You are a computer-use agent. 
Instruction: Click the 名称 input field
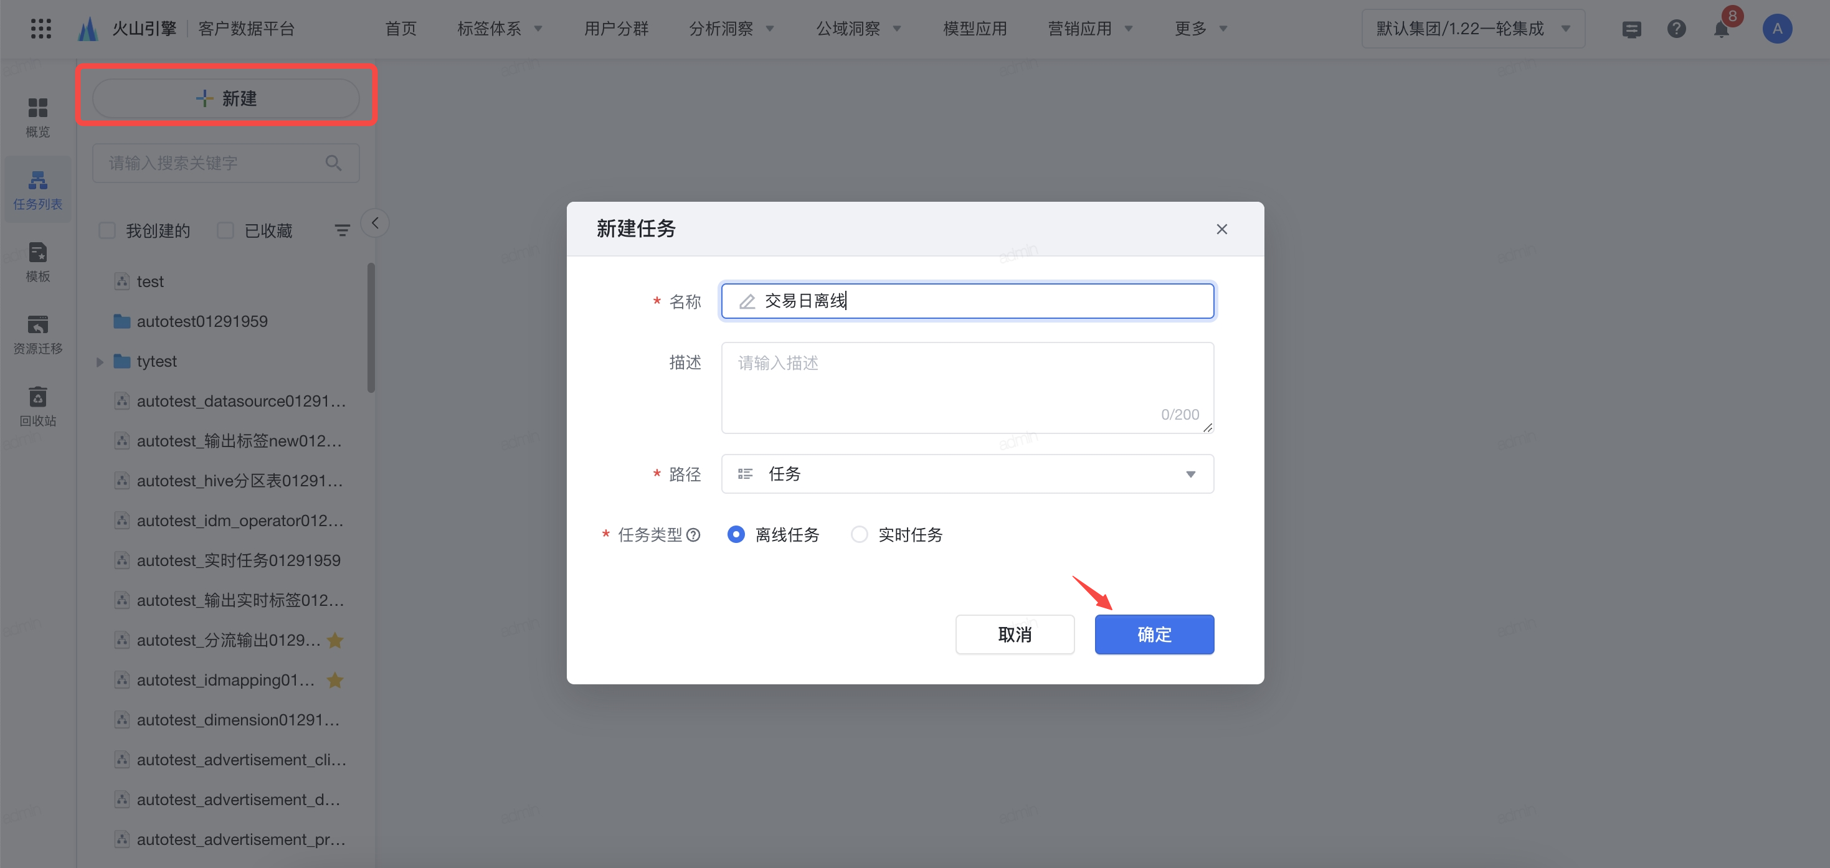point(967,301)
